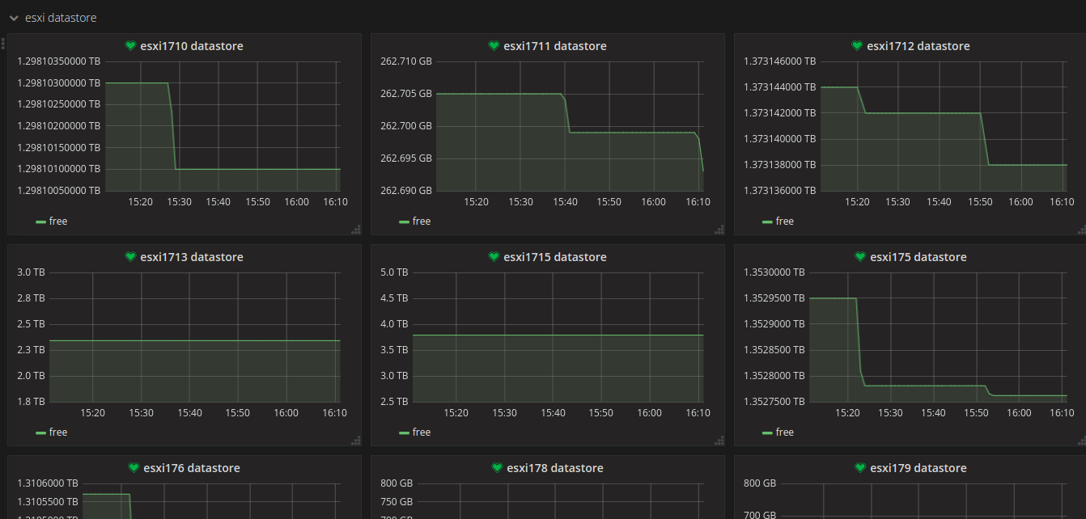Click resize handle of esxi1715 datastore panel

pos(719,441)
